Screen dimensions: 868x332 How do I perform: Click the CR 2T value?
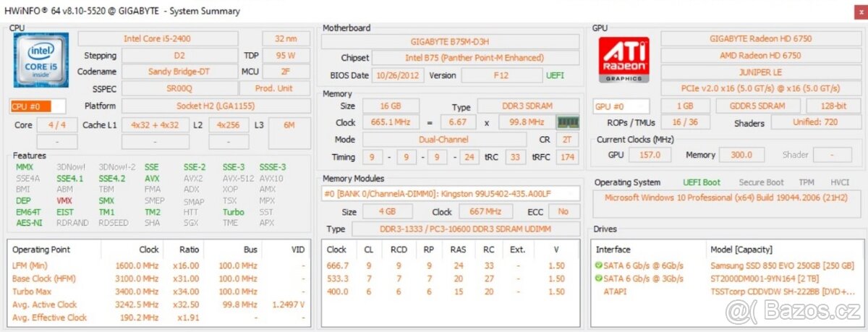[566, 139]
